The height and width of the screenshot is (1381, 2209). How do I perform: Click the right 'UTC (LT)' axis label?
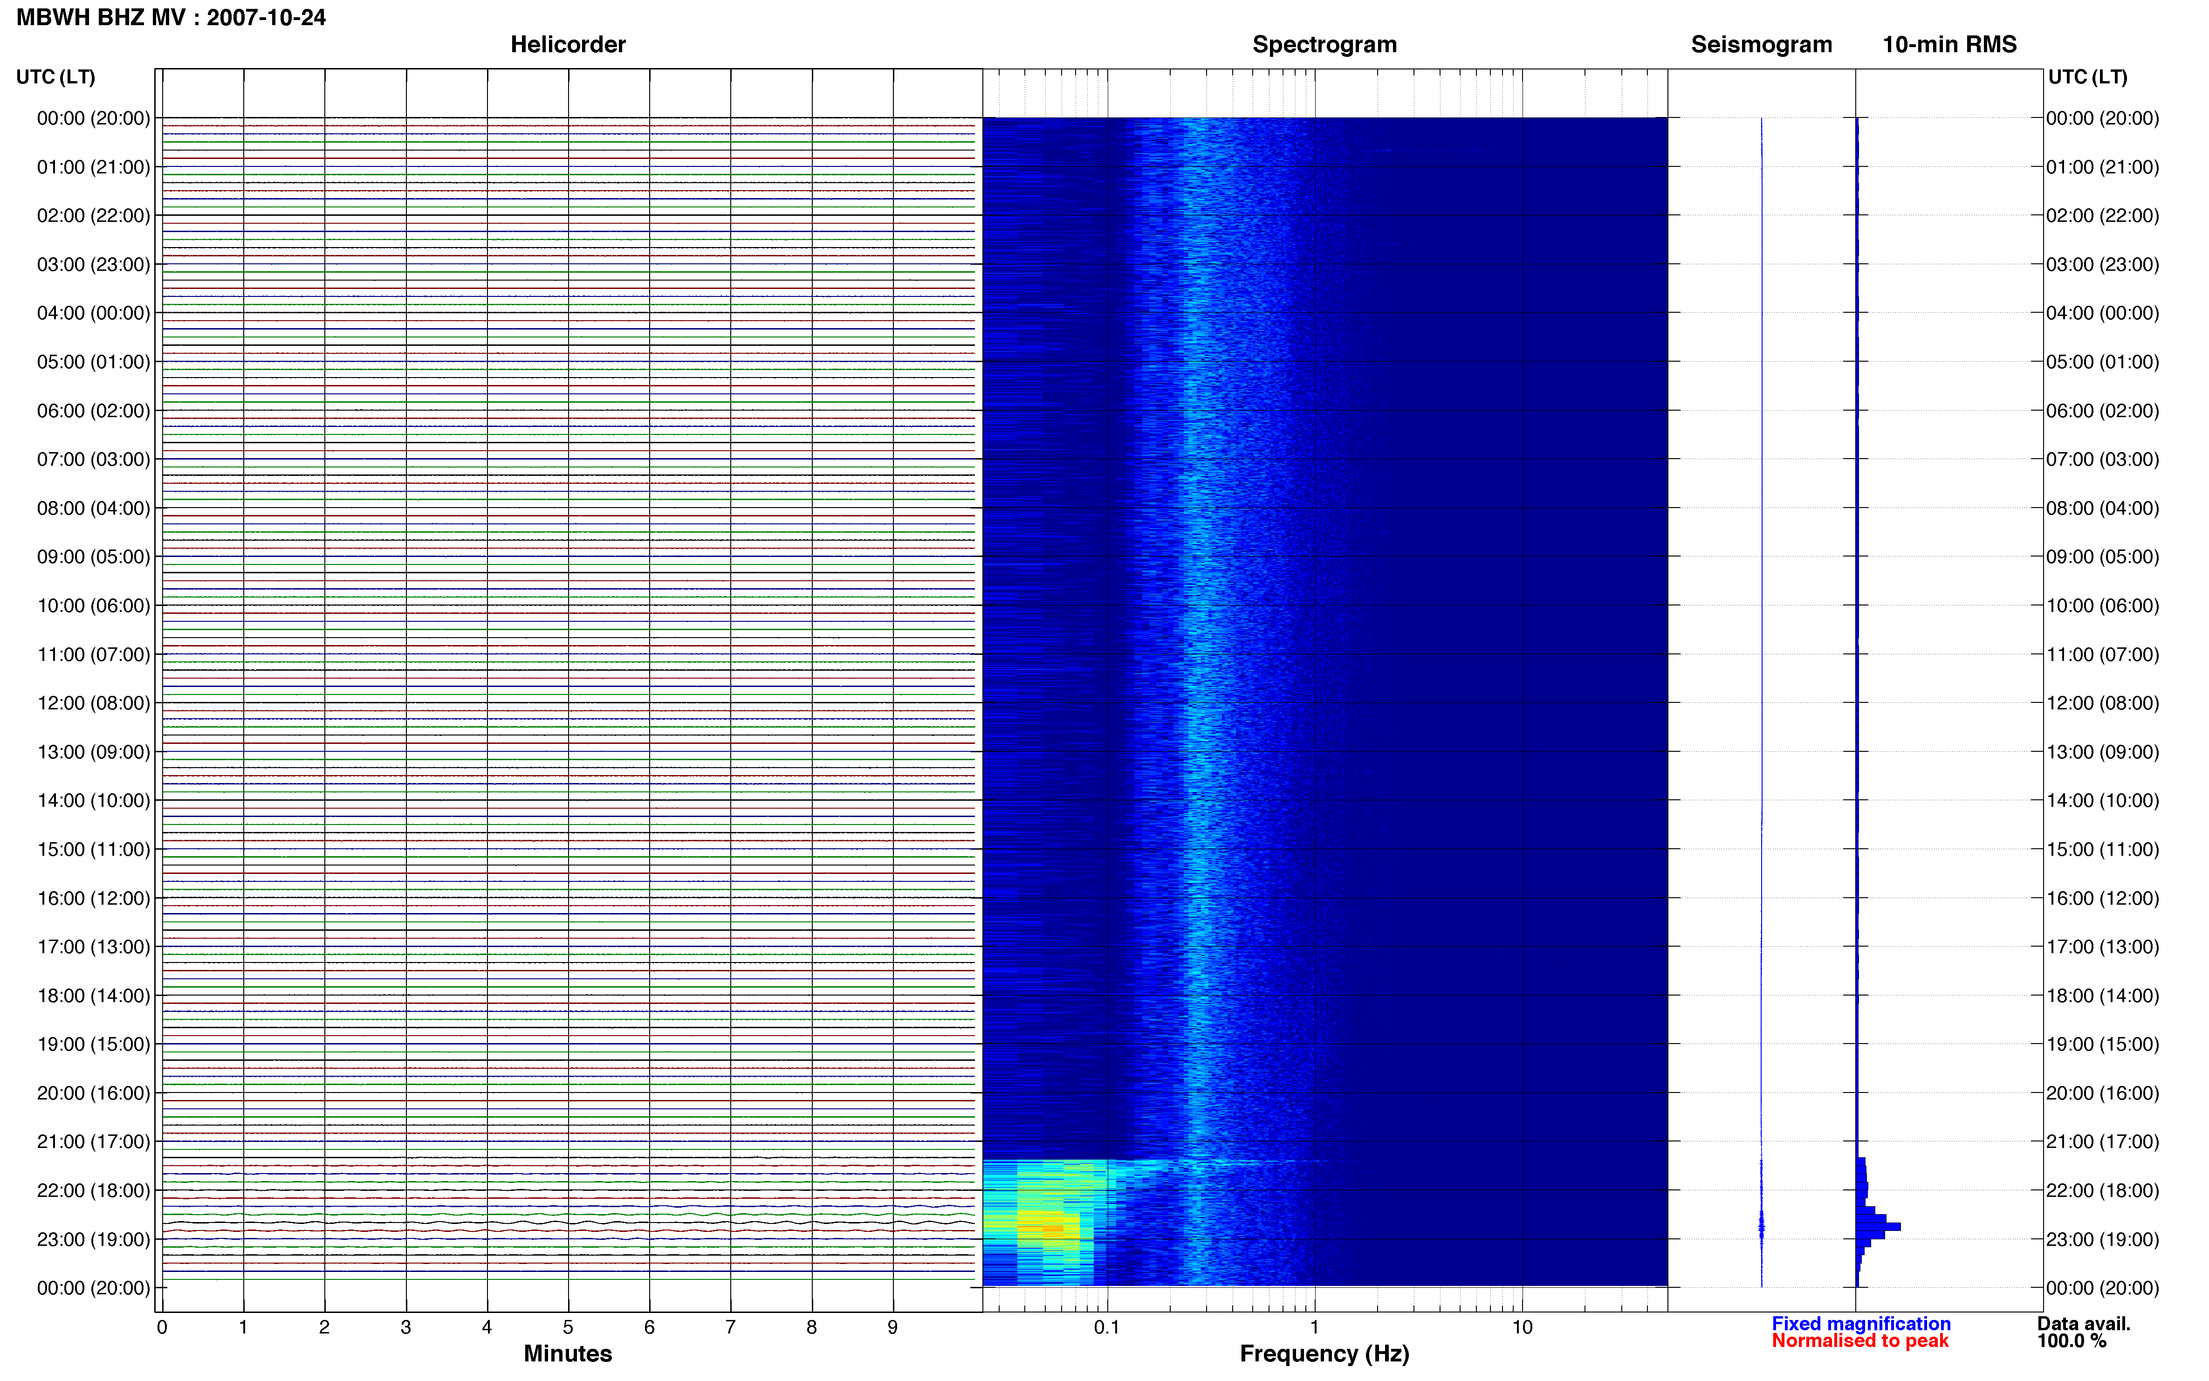point(2087,77)
